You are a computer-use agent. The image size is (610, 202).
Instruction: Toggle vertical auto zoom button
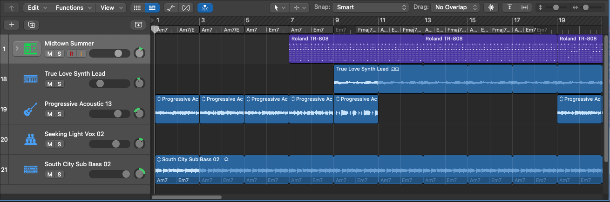[510, 8]
